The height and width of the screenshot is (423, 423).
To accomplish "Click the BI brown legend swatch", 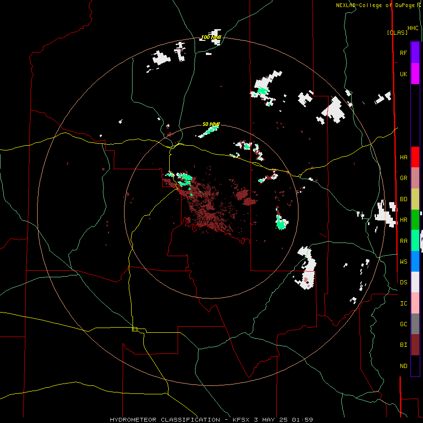I will (x=415, y=345).
